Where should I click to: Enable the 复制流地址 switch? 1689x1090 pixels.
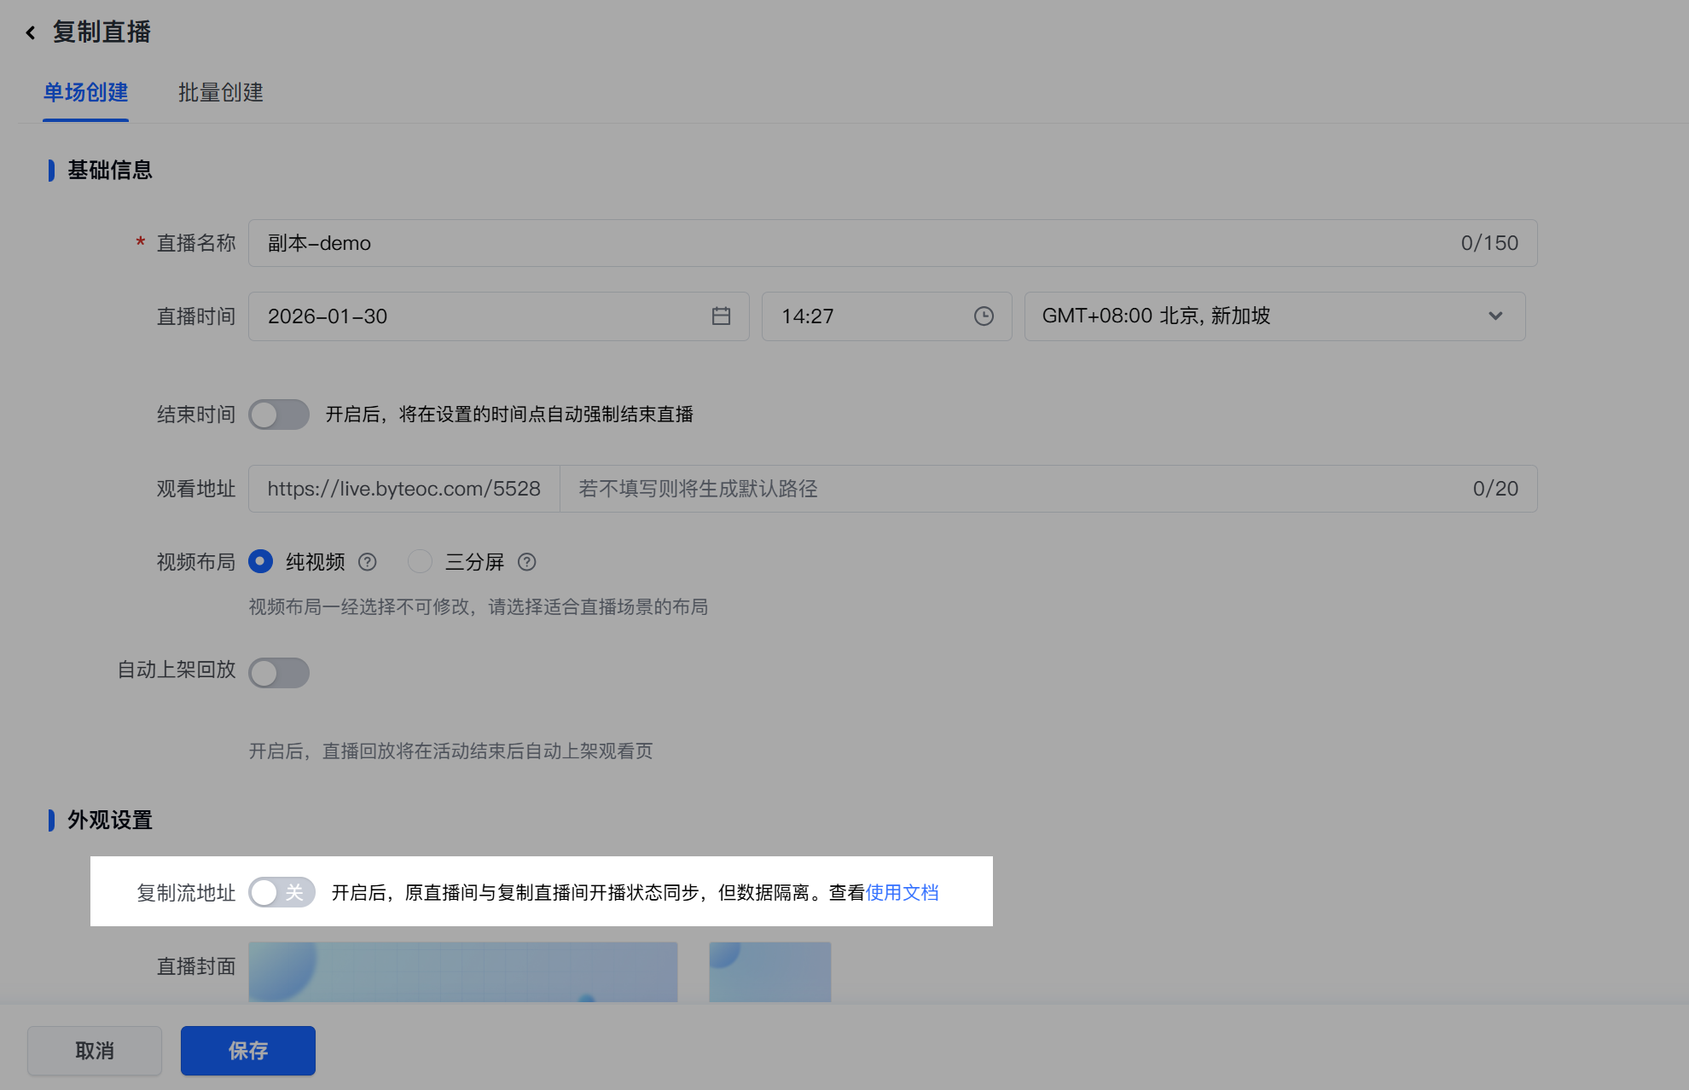281,892
